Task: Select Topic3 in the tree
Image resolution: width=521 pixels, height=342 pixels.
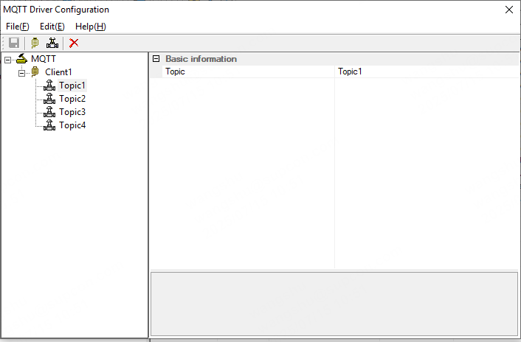Action: (72, 112)
